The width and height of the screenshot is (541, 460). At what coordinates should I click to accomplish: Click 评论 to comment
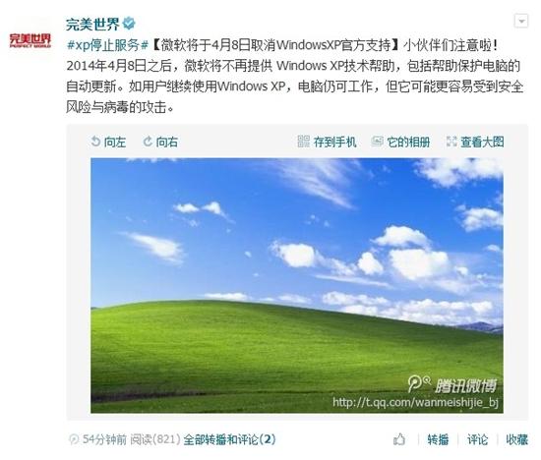(x=477, y=439)
